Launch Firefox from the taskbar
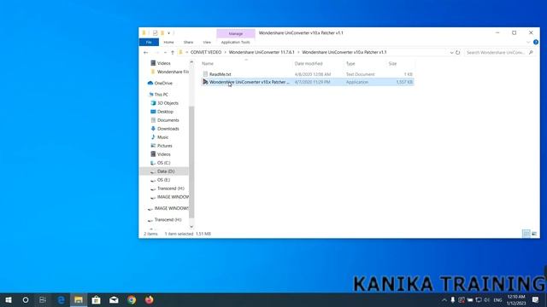 [x=150, y=299]
